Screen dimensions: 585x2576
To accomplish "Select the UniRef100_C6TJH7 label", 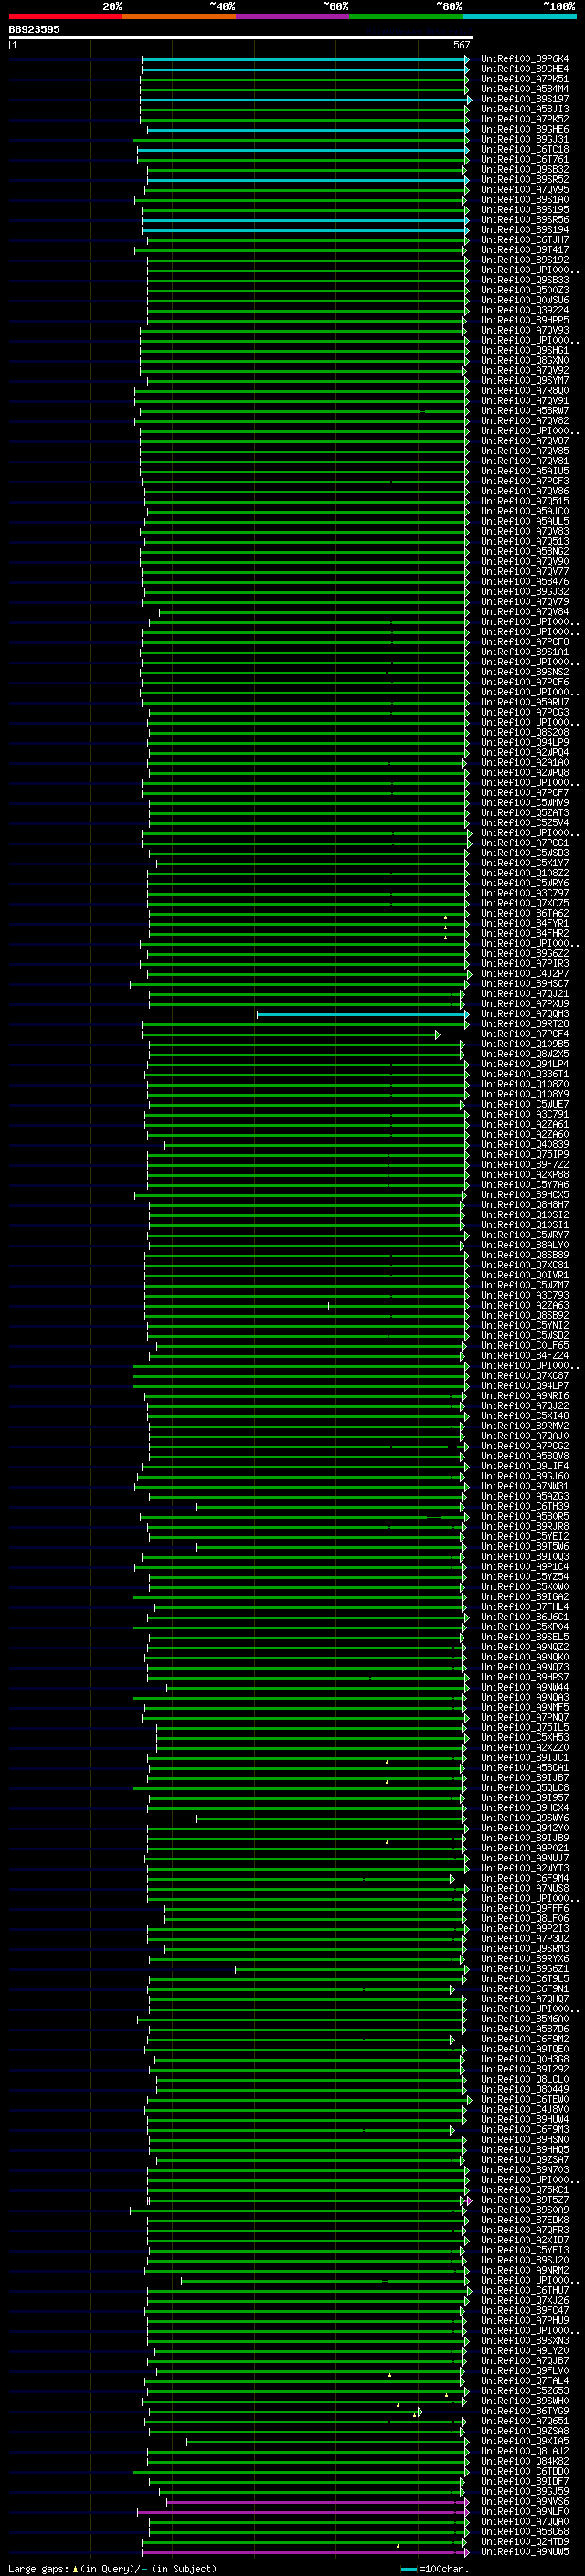I will tap(525, 239).
